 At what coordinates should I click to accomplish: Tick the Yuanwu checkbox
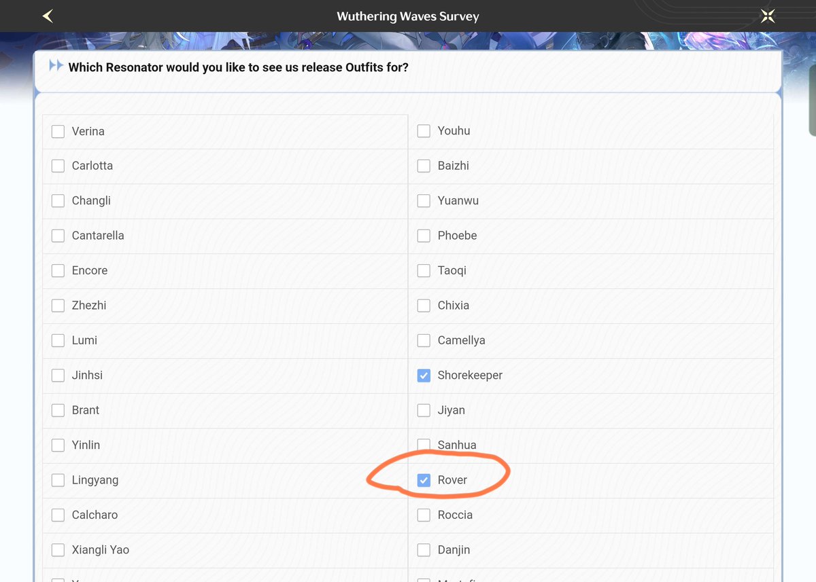point(424,201)
